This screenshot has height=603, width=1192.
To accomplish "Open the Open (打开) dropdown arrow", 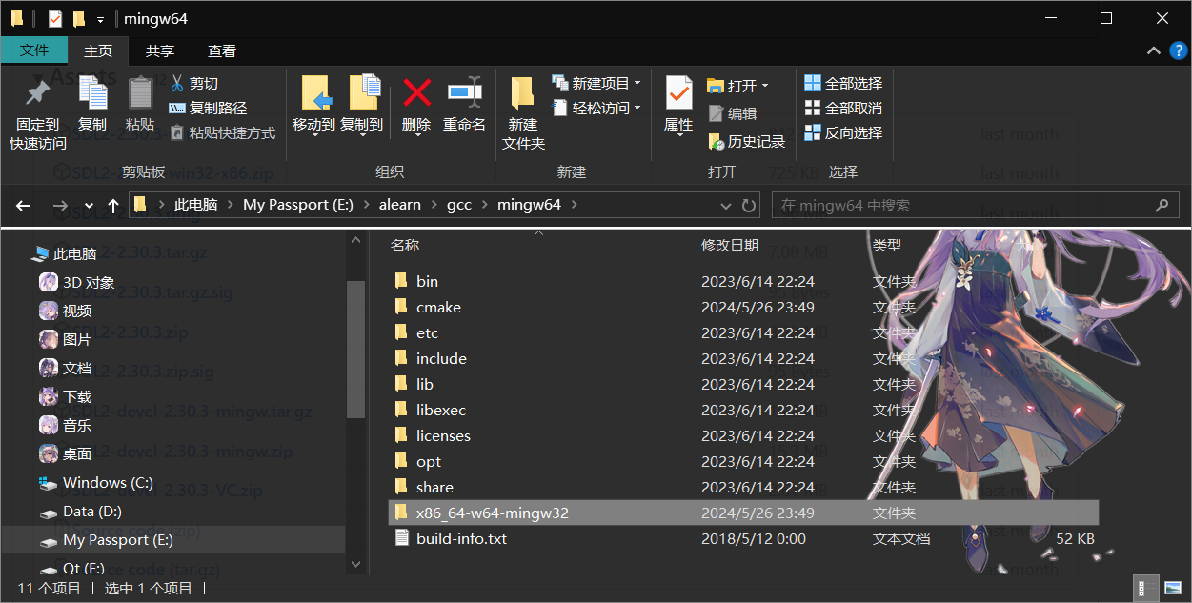I will [765, 86].
